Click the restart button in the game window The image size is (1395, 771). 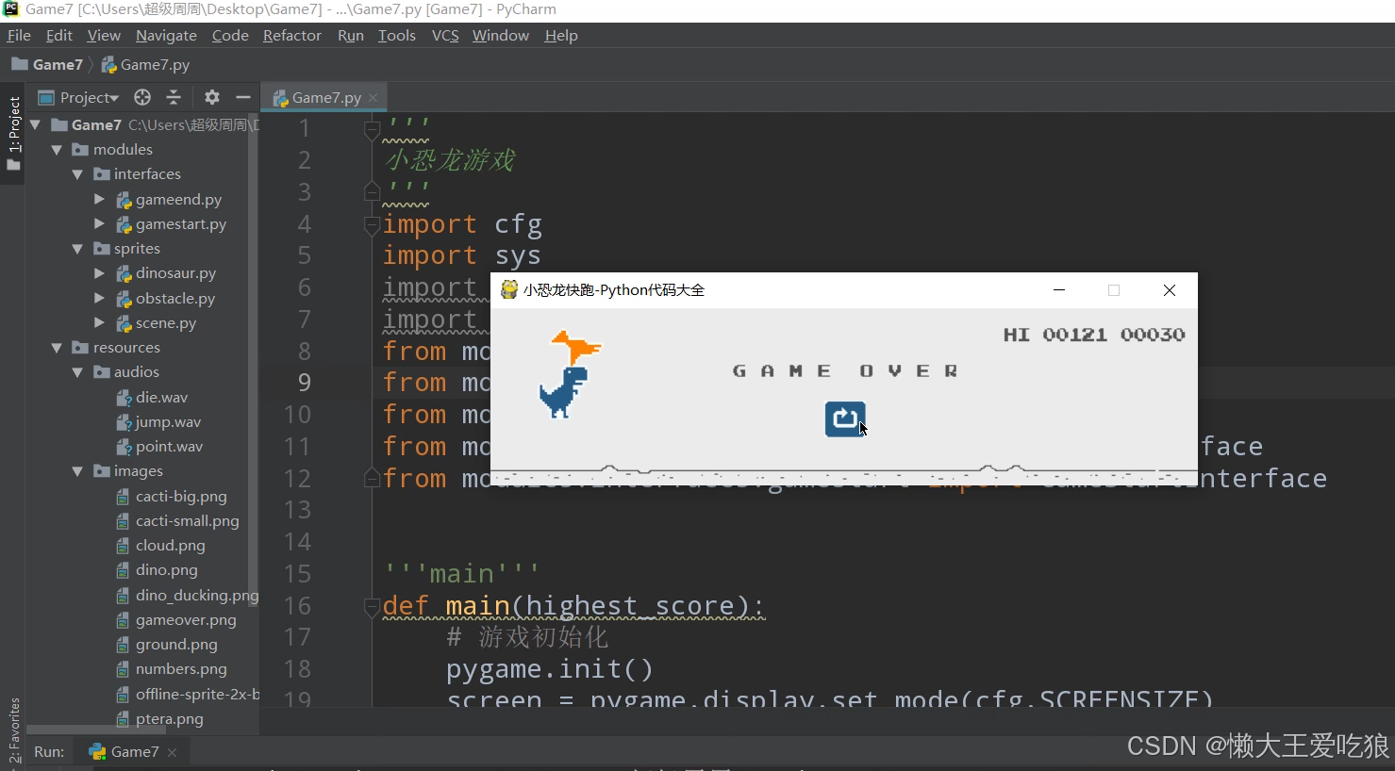[845, 419]
